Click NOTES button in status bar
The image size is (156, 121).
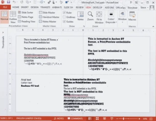(59, 118)
